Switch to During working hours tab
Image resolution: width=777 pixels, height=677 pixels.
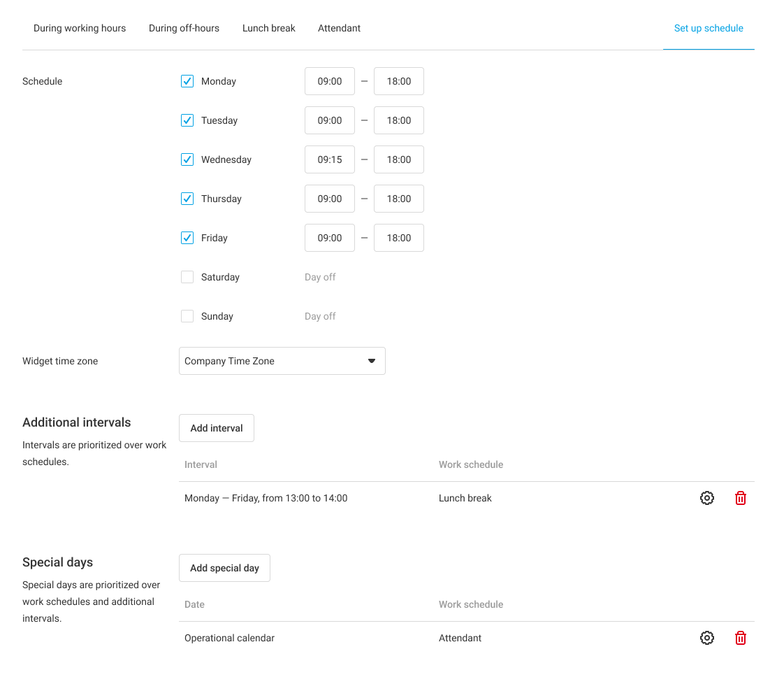tap(80, 29)
